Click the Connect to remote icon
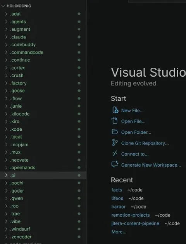 tap(115, 153)
